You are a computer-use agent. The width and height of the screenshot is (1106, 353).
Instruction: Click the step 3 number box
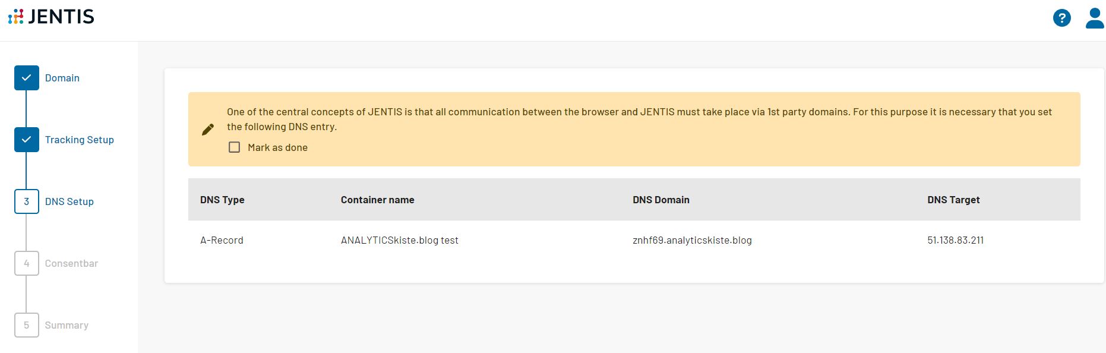click(27, 201)
